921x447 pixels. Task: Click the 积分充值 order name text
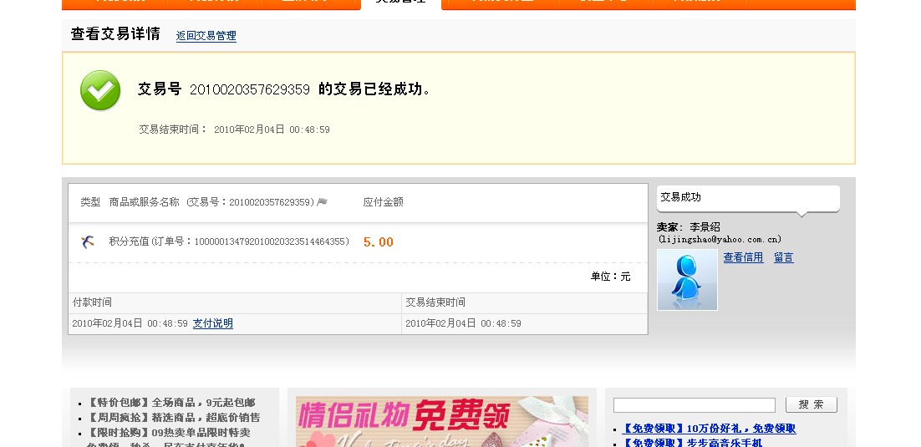129,241
